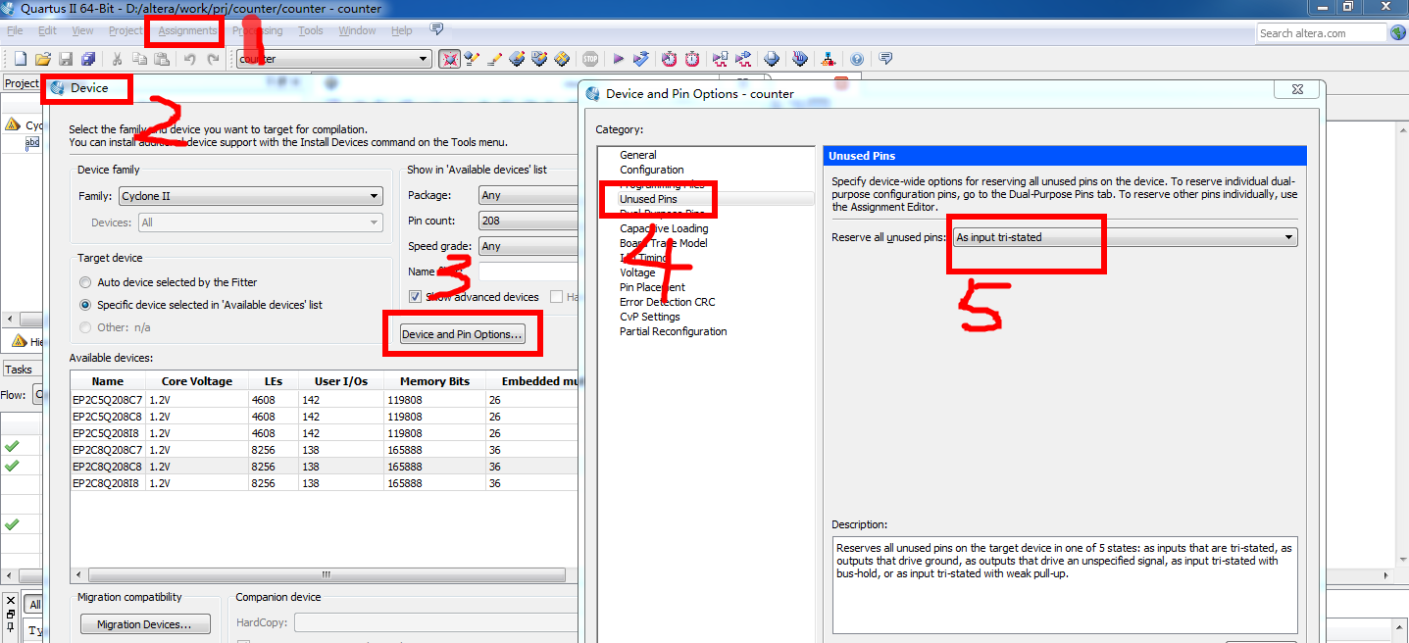This screenshot has width=1409, height=643.
Task: Select the Voltage category
Action: click(x=637, y=272)
